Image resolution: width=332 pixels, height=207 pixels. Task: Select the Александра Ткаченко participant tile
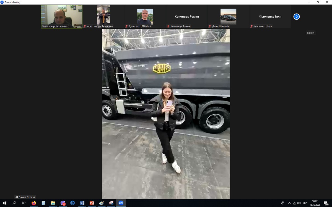coord(103,17)
